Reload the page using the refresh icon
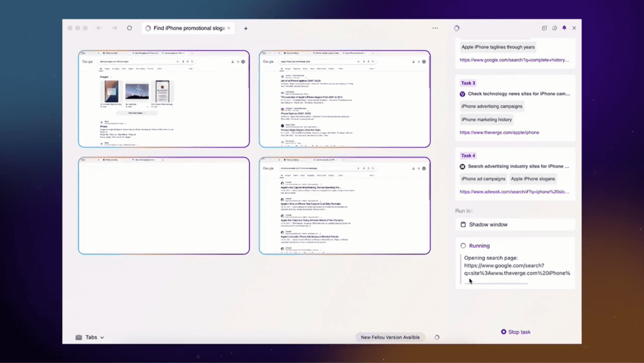This screenshot has width=644, height=363. pyautogui.click(x=129, y=28)
